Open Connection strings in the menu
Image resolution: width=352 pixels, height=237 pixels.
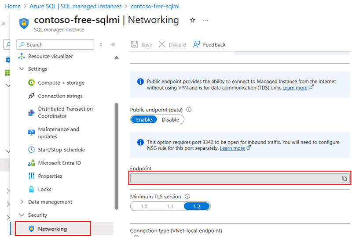tap(60, 96)
